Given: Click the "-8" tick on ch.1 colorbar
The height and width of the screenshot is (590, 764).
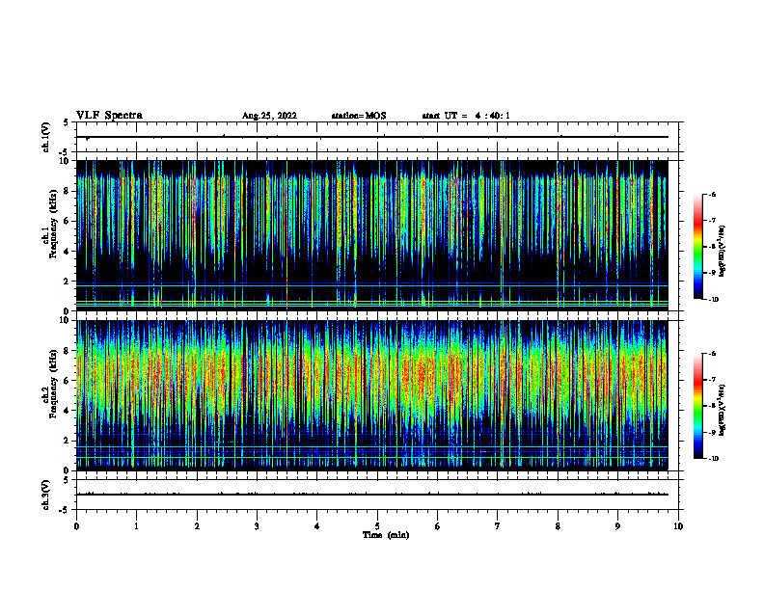Looking at the screenshot, I should [x=712, y=247].
